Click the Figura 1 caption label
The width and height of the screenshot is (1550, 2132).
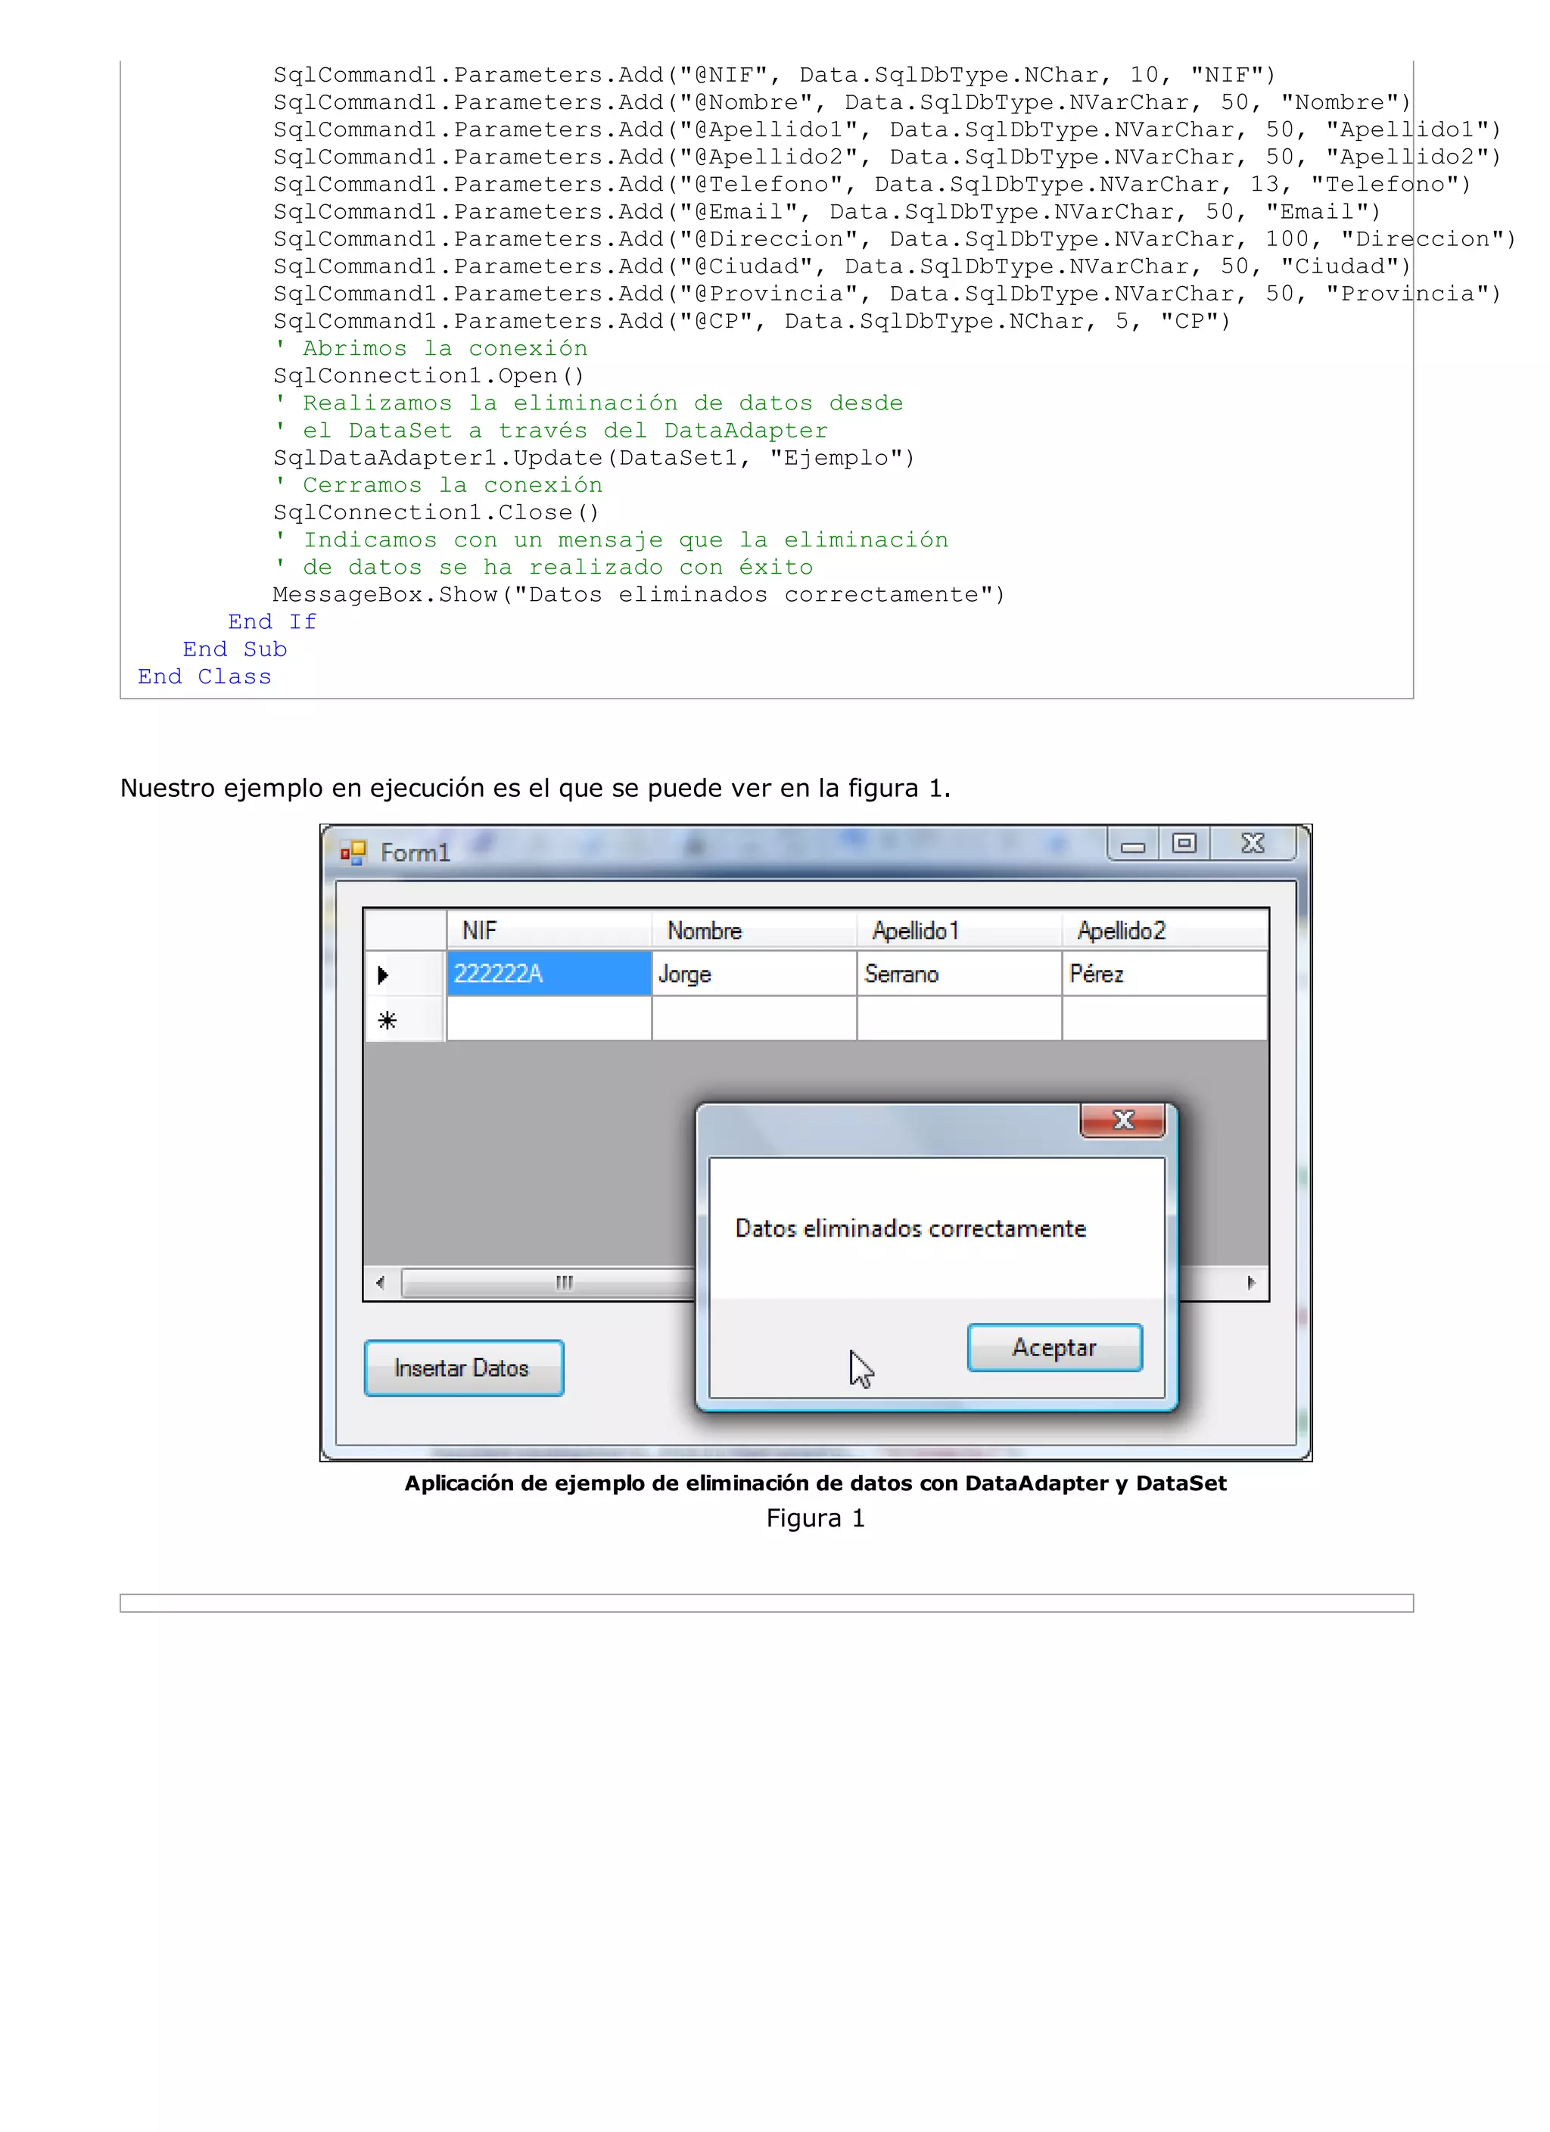[x=815, y=1518]
